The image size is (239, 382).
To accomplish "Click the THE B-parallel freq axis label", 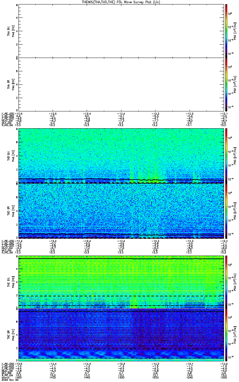I will click(x=13, y=336).
